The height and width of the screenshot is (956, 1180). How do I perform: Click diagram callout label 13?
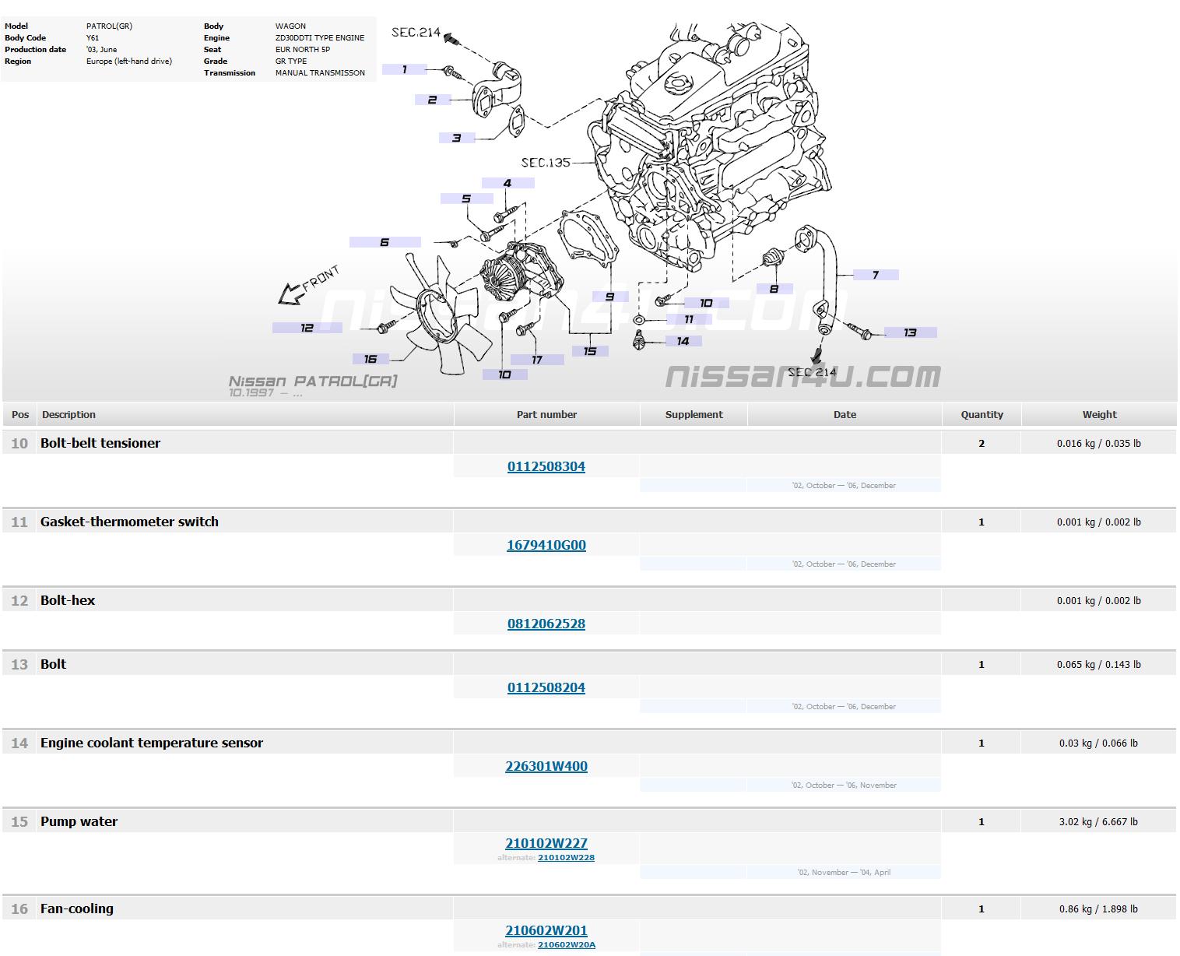910,332
